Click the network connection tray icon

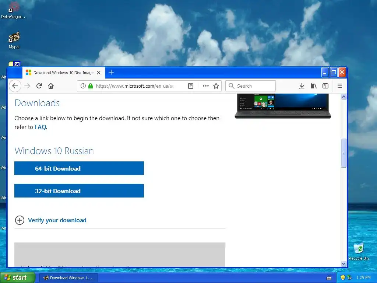[x=350, y=277]
